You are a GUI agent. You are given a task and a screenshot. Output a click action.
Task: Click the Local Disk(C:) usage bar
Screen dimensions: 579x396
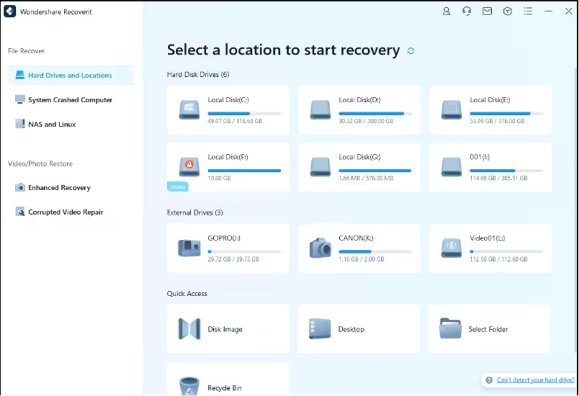click(244, 114)
